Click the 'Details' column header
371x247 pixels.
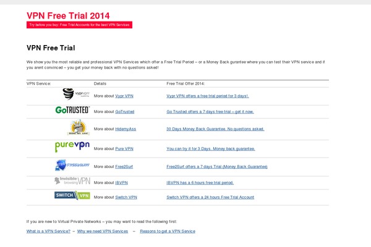(x=100, y=84)
